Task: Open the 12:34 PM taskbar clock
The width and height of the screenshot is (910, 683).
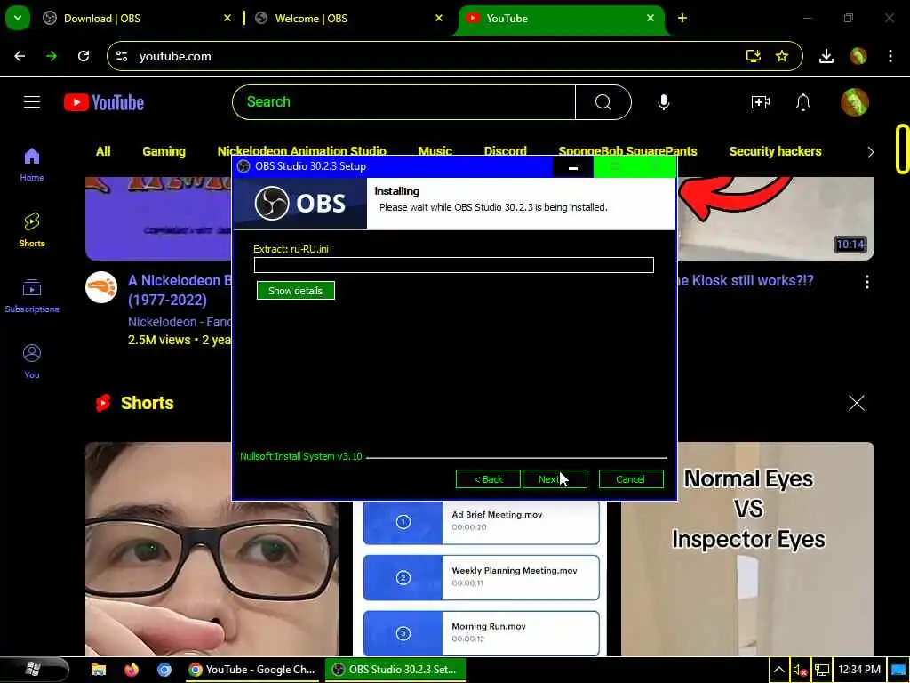Action: [x=859, y=670]
